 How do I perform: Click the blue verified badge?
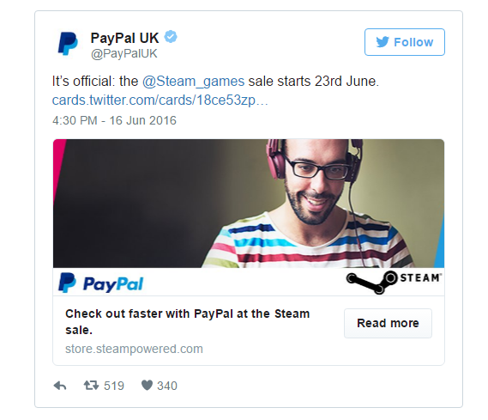[x=171, y=37]
